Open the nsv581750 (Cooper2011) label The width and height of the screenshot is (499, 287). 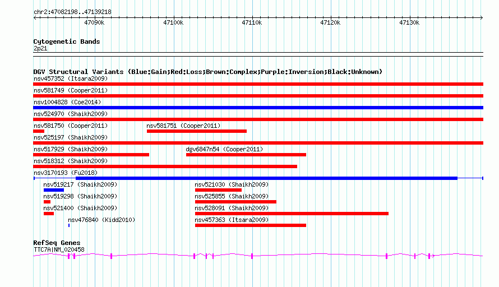[x=71, y=126]
